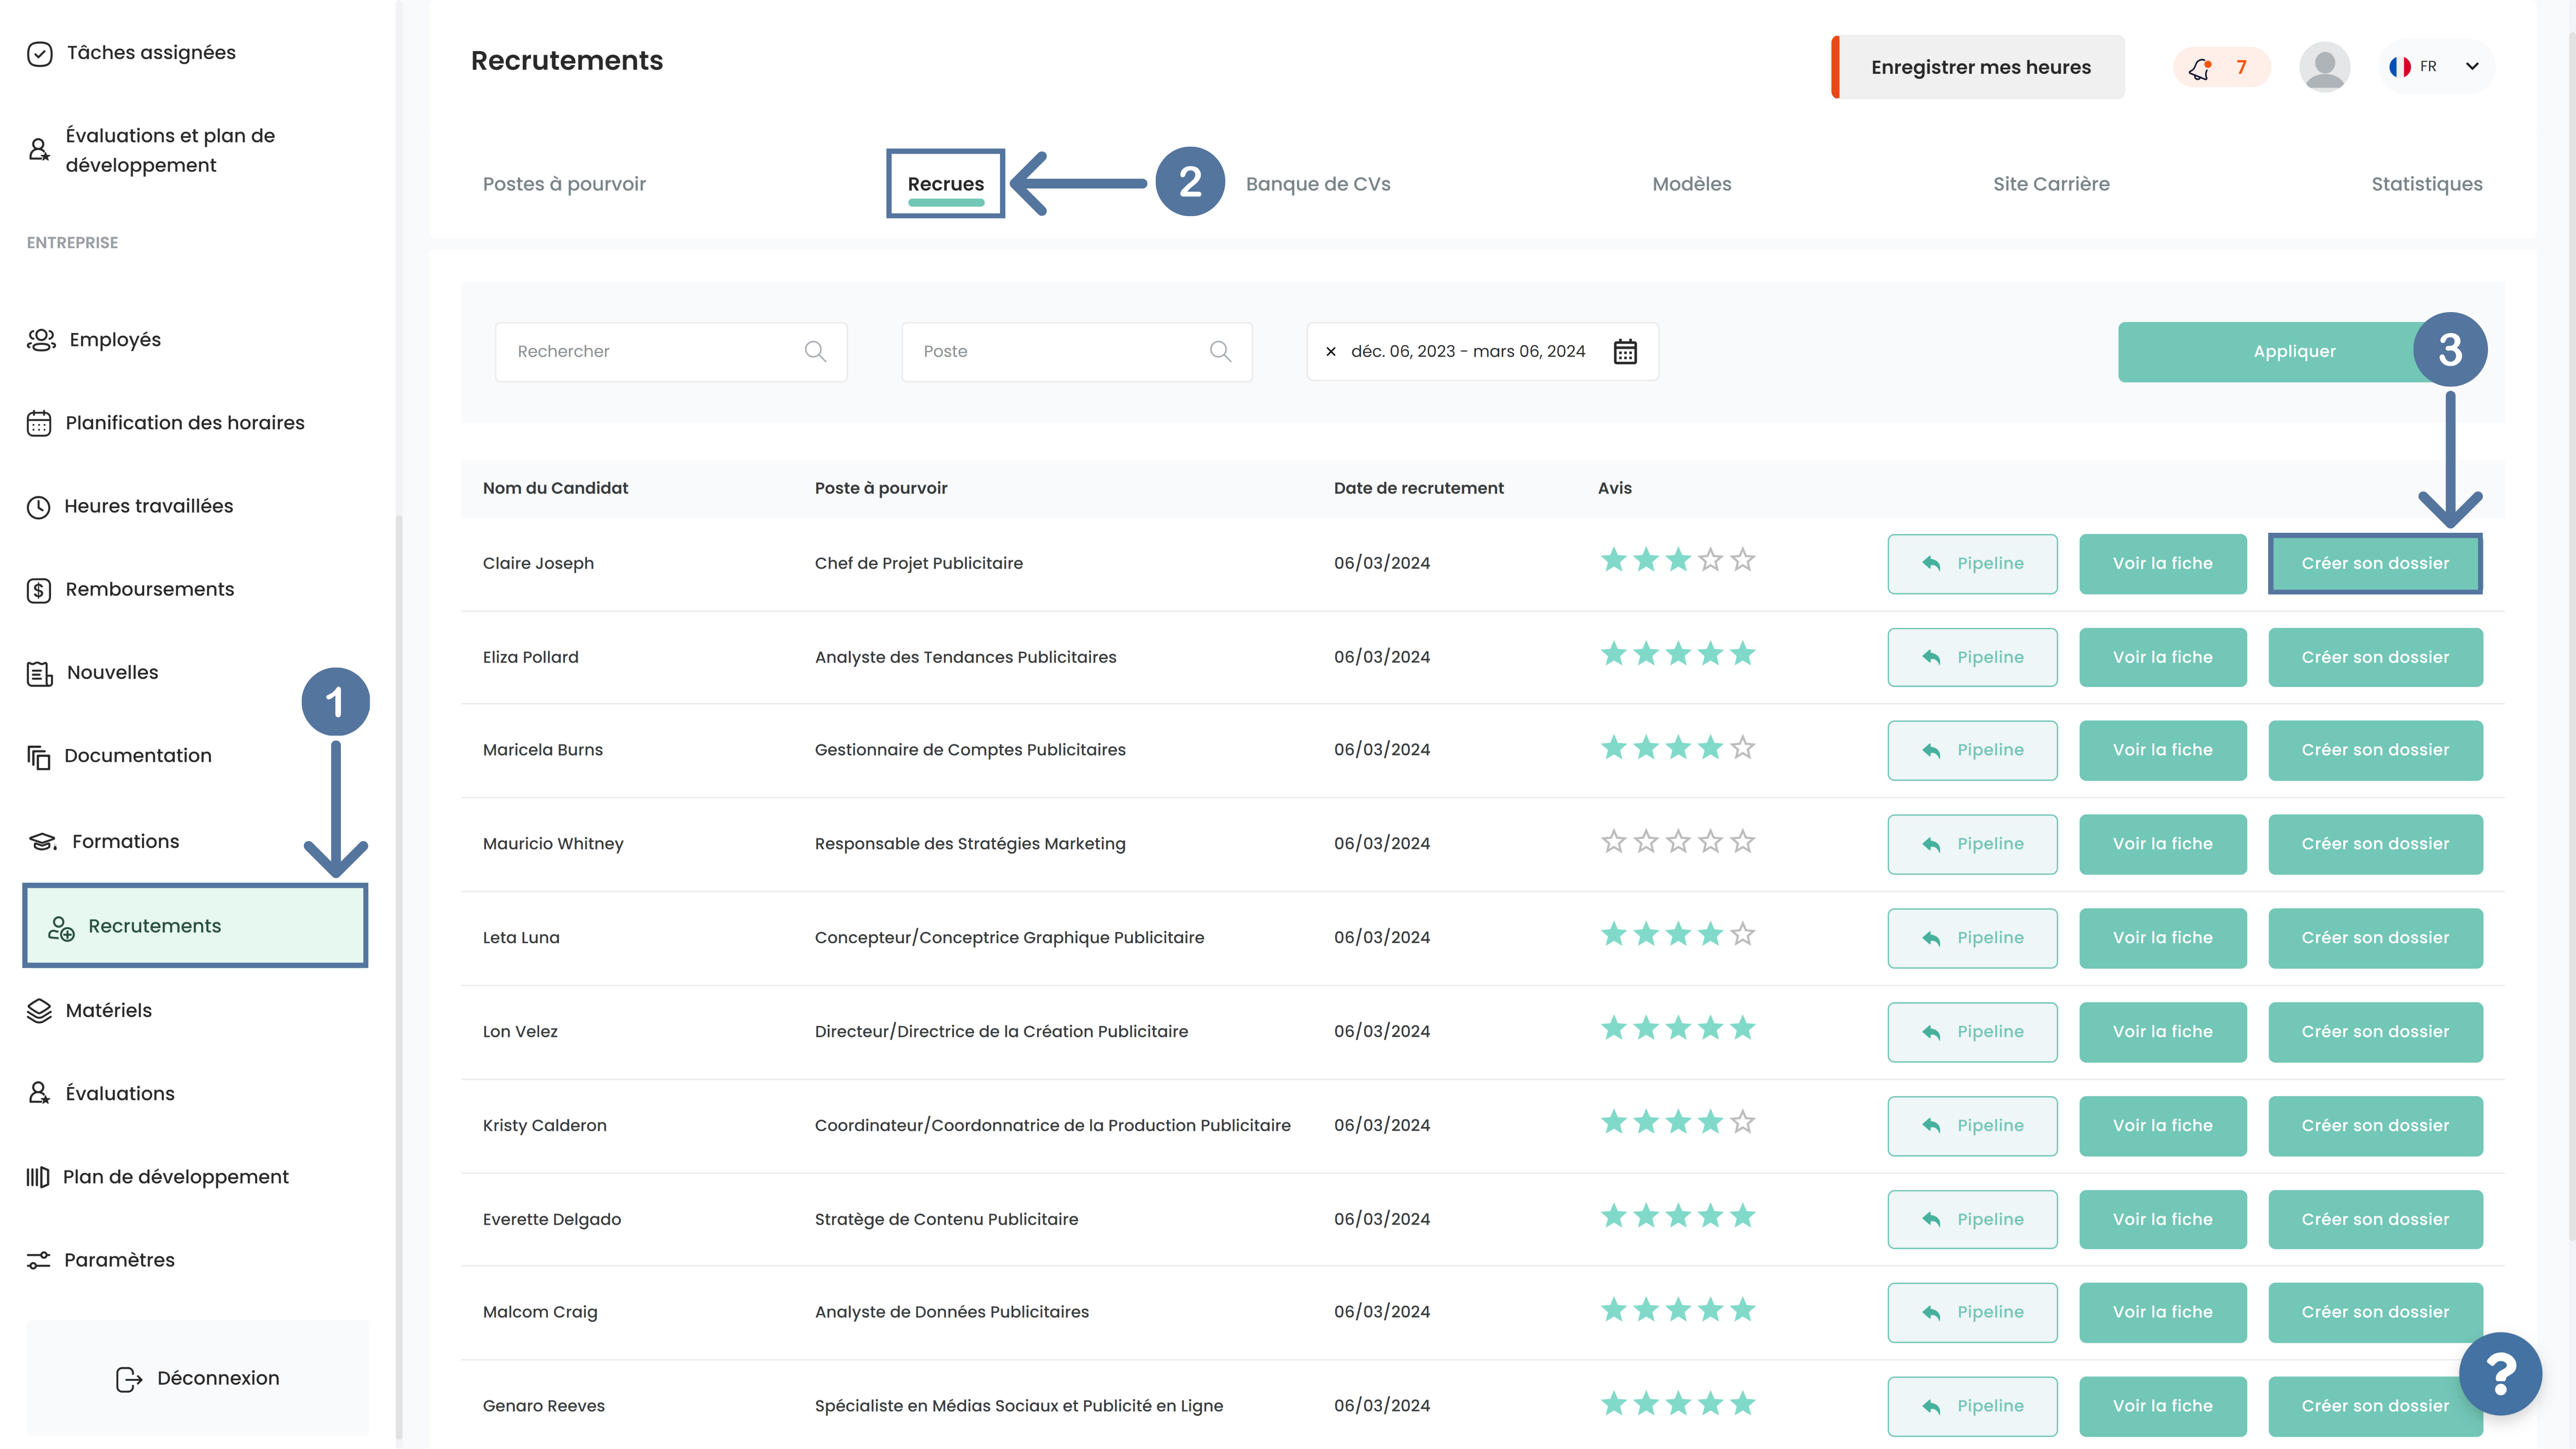2576x1449 pixels.
Task: Open the Banque de CVs tab
Action: pyautogui.click(x=1318, y=184)
